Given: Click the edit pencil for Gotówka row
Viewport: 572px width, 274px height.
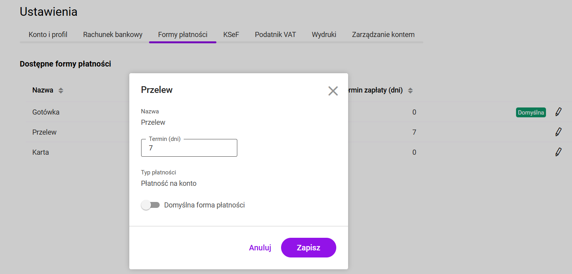Looking at the screenshot, I should (x=558, y=112).
